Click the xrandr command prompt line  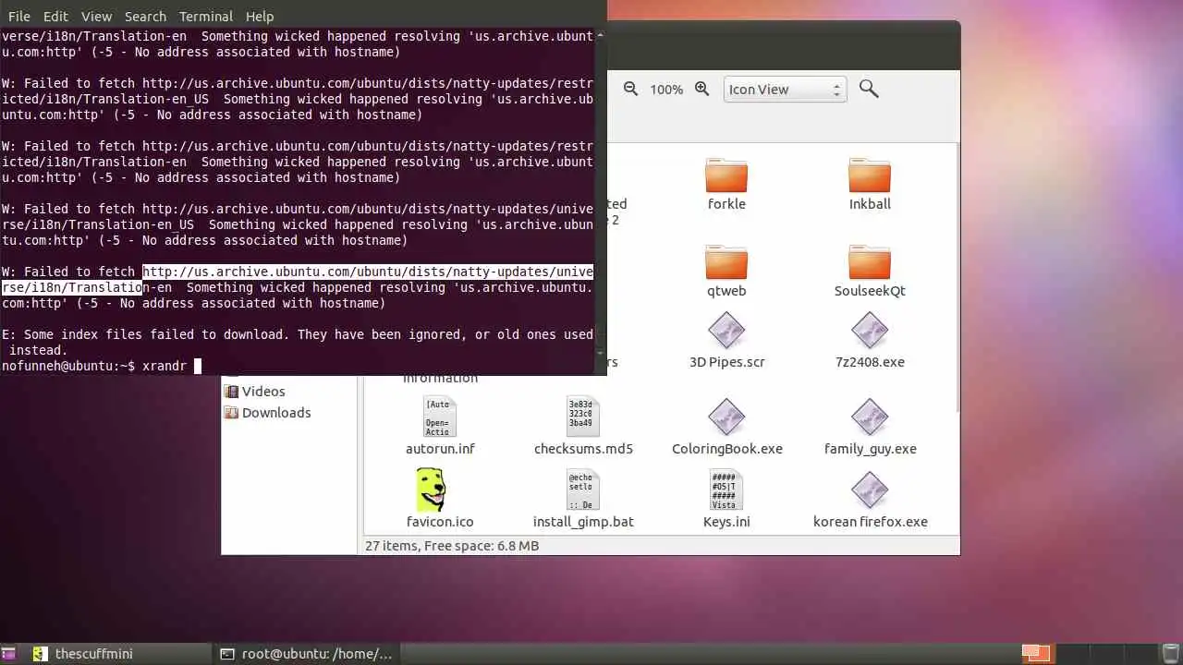pos(102,366)
